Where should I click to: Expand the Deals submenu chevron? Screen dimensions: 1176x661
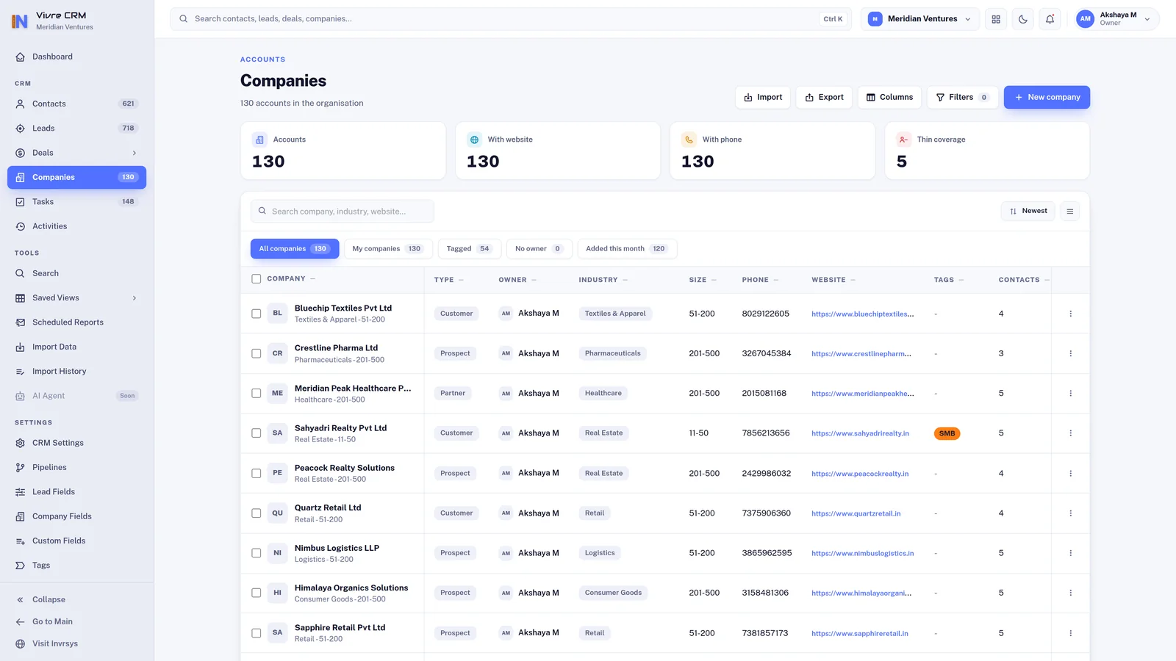pos(135,153)
